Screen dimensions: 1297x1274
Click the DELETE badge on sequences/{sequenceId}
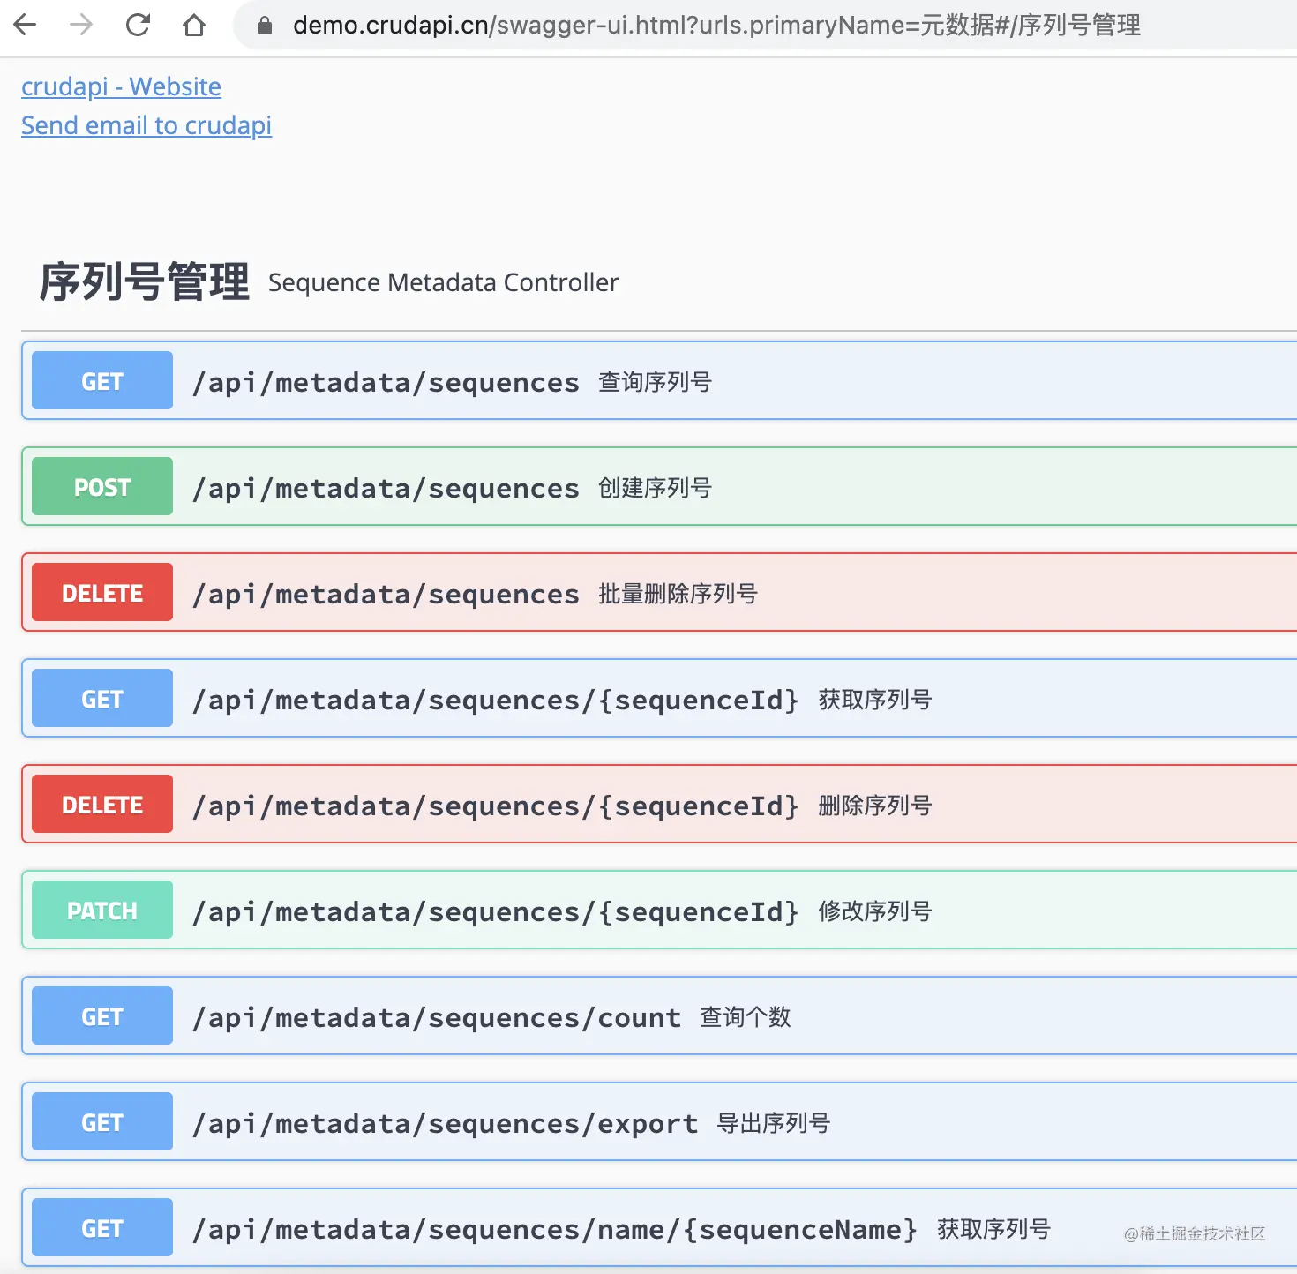(101, 804)
